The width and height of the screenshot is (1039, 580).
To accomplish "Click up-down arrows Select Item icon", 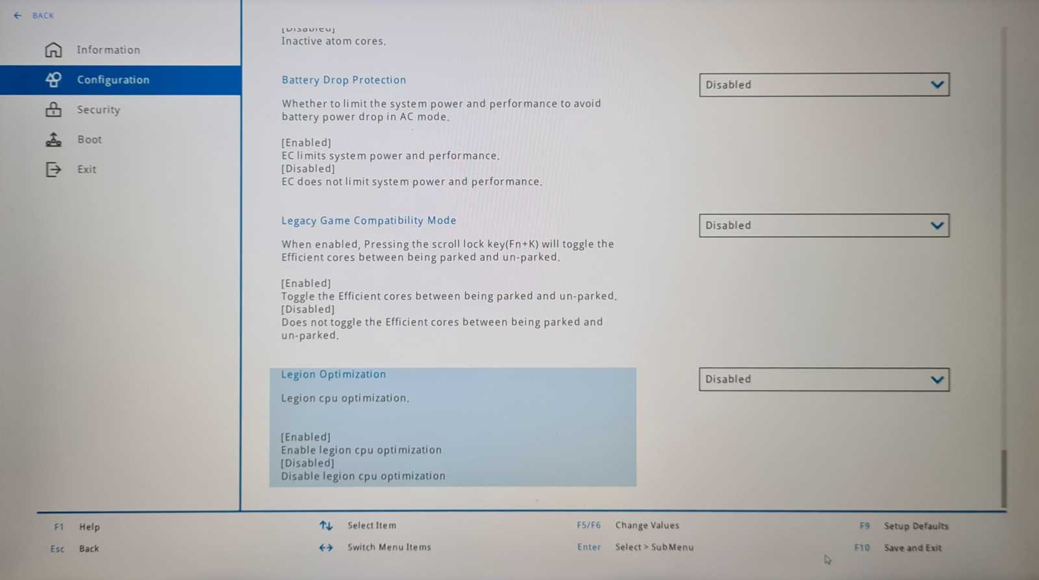I will click(326, 526).
